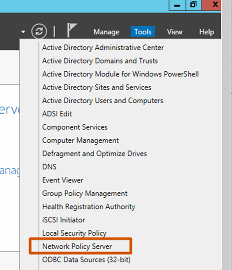Open Computer Management

[81, 140]
